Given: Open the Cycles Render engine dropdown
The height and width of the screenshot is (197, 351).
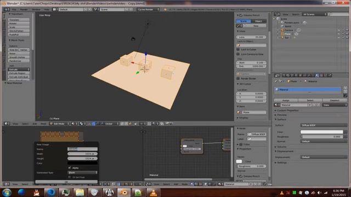Looking at the screenshot, I should (148, 10).
